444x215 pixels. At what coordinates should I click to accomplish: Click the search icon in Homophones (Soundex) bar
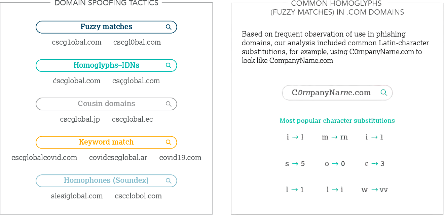(x=169, y=181)
